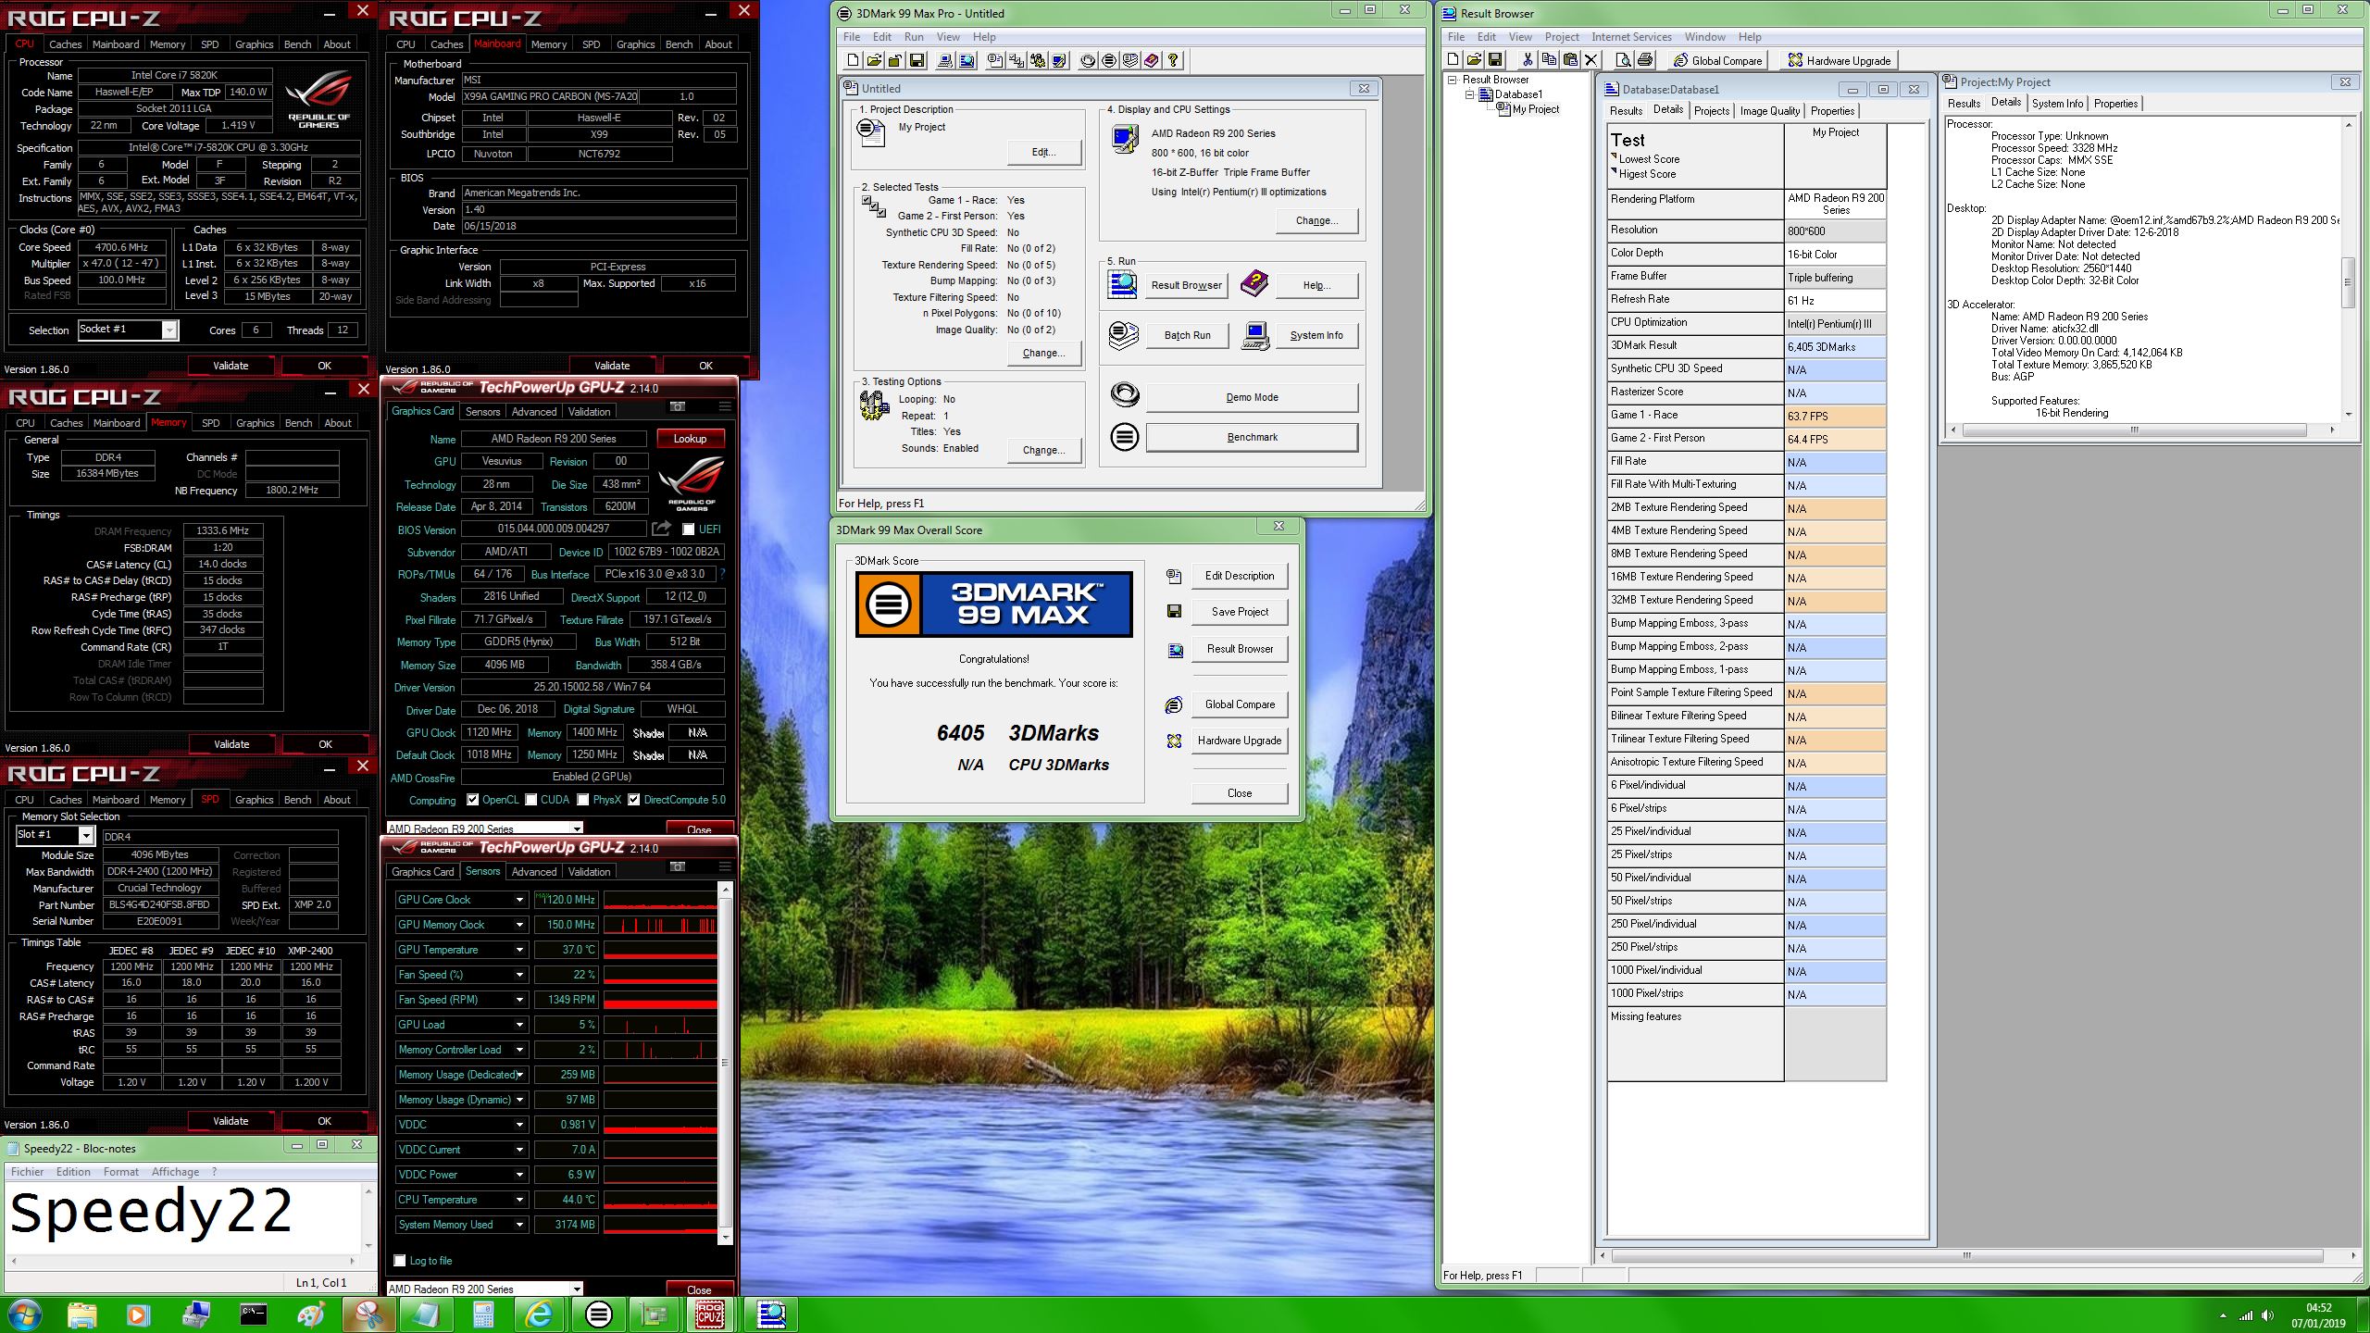Screen dimensions: 2370x1333
Task: Click Print Preview icon in Result Browser toolbar
Action: pos(1623,60)
